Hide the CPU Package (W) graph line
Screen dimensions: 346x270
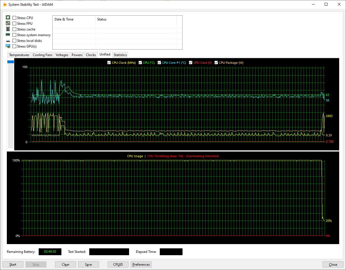[216, 63]
